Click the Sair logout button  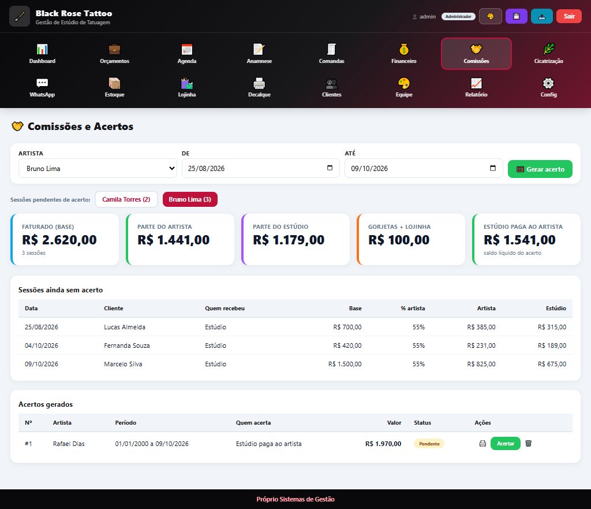[568, 16]
